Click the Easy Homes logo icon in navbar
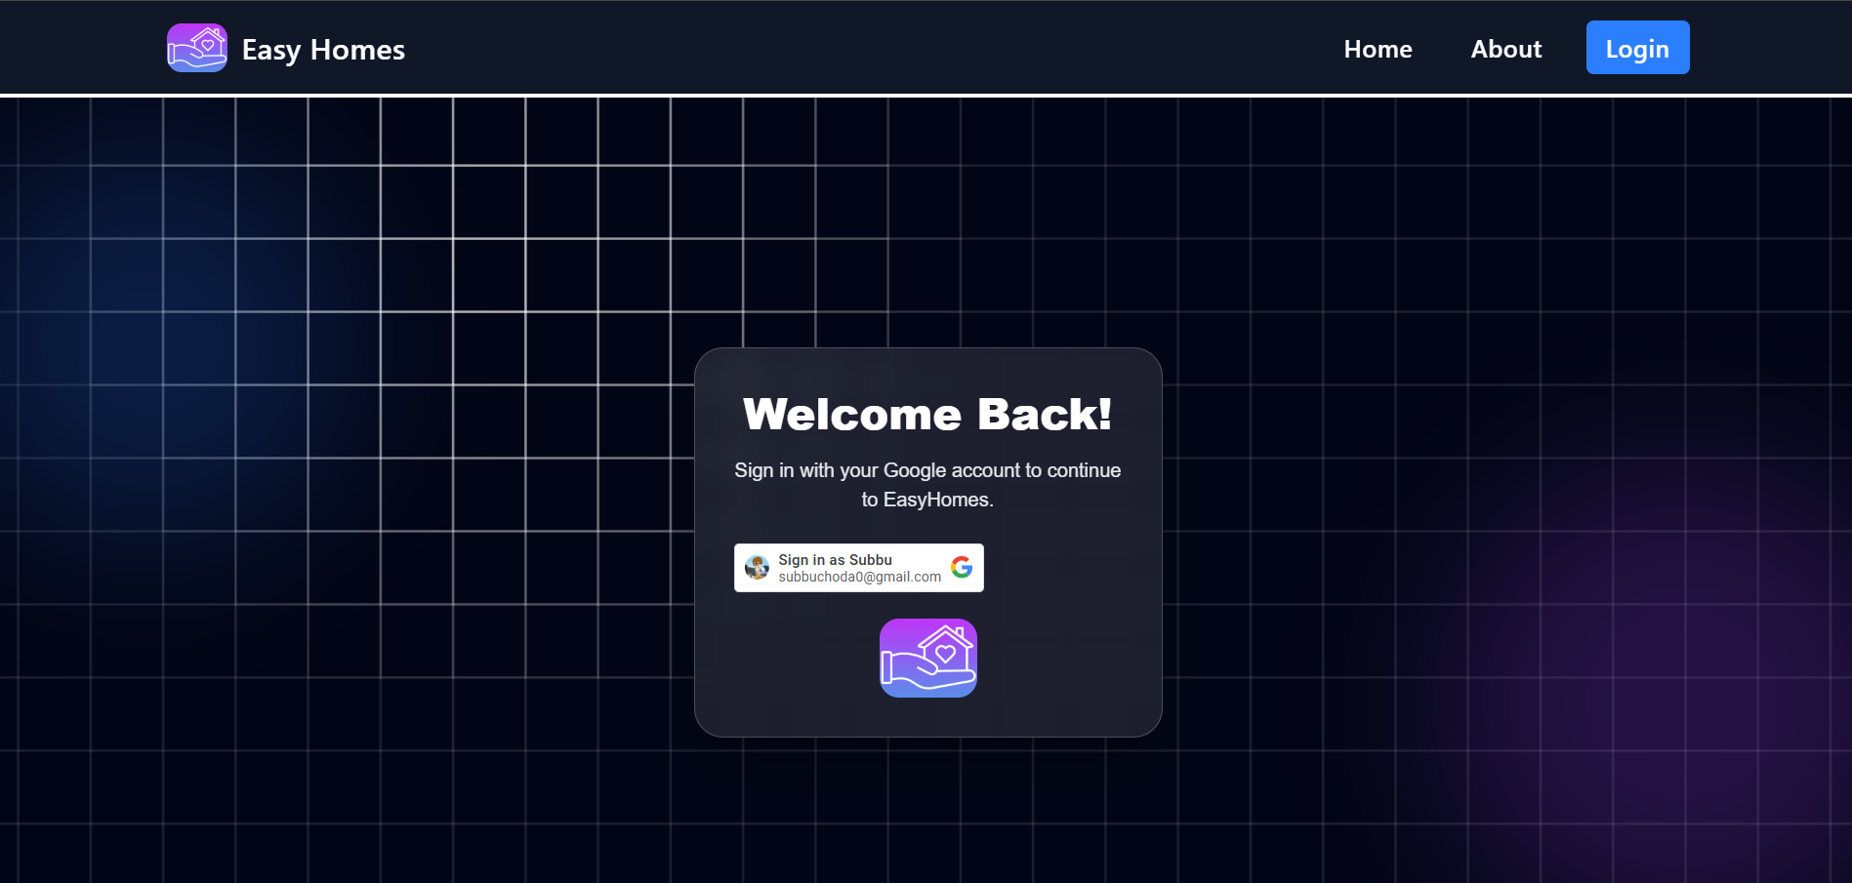 (196, 48)
